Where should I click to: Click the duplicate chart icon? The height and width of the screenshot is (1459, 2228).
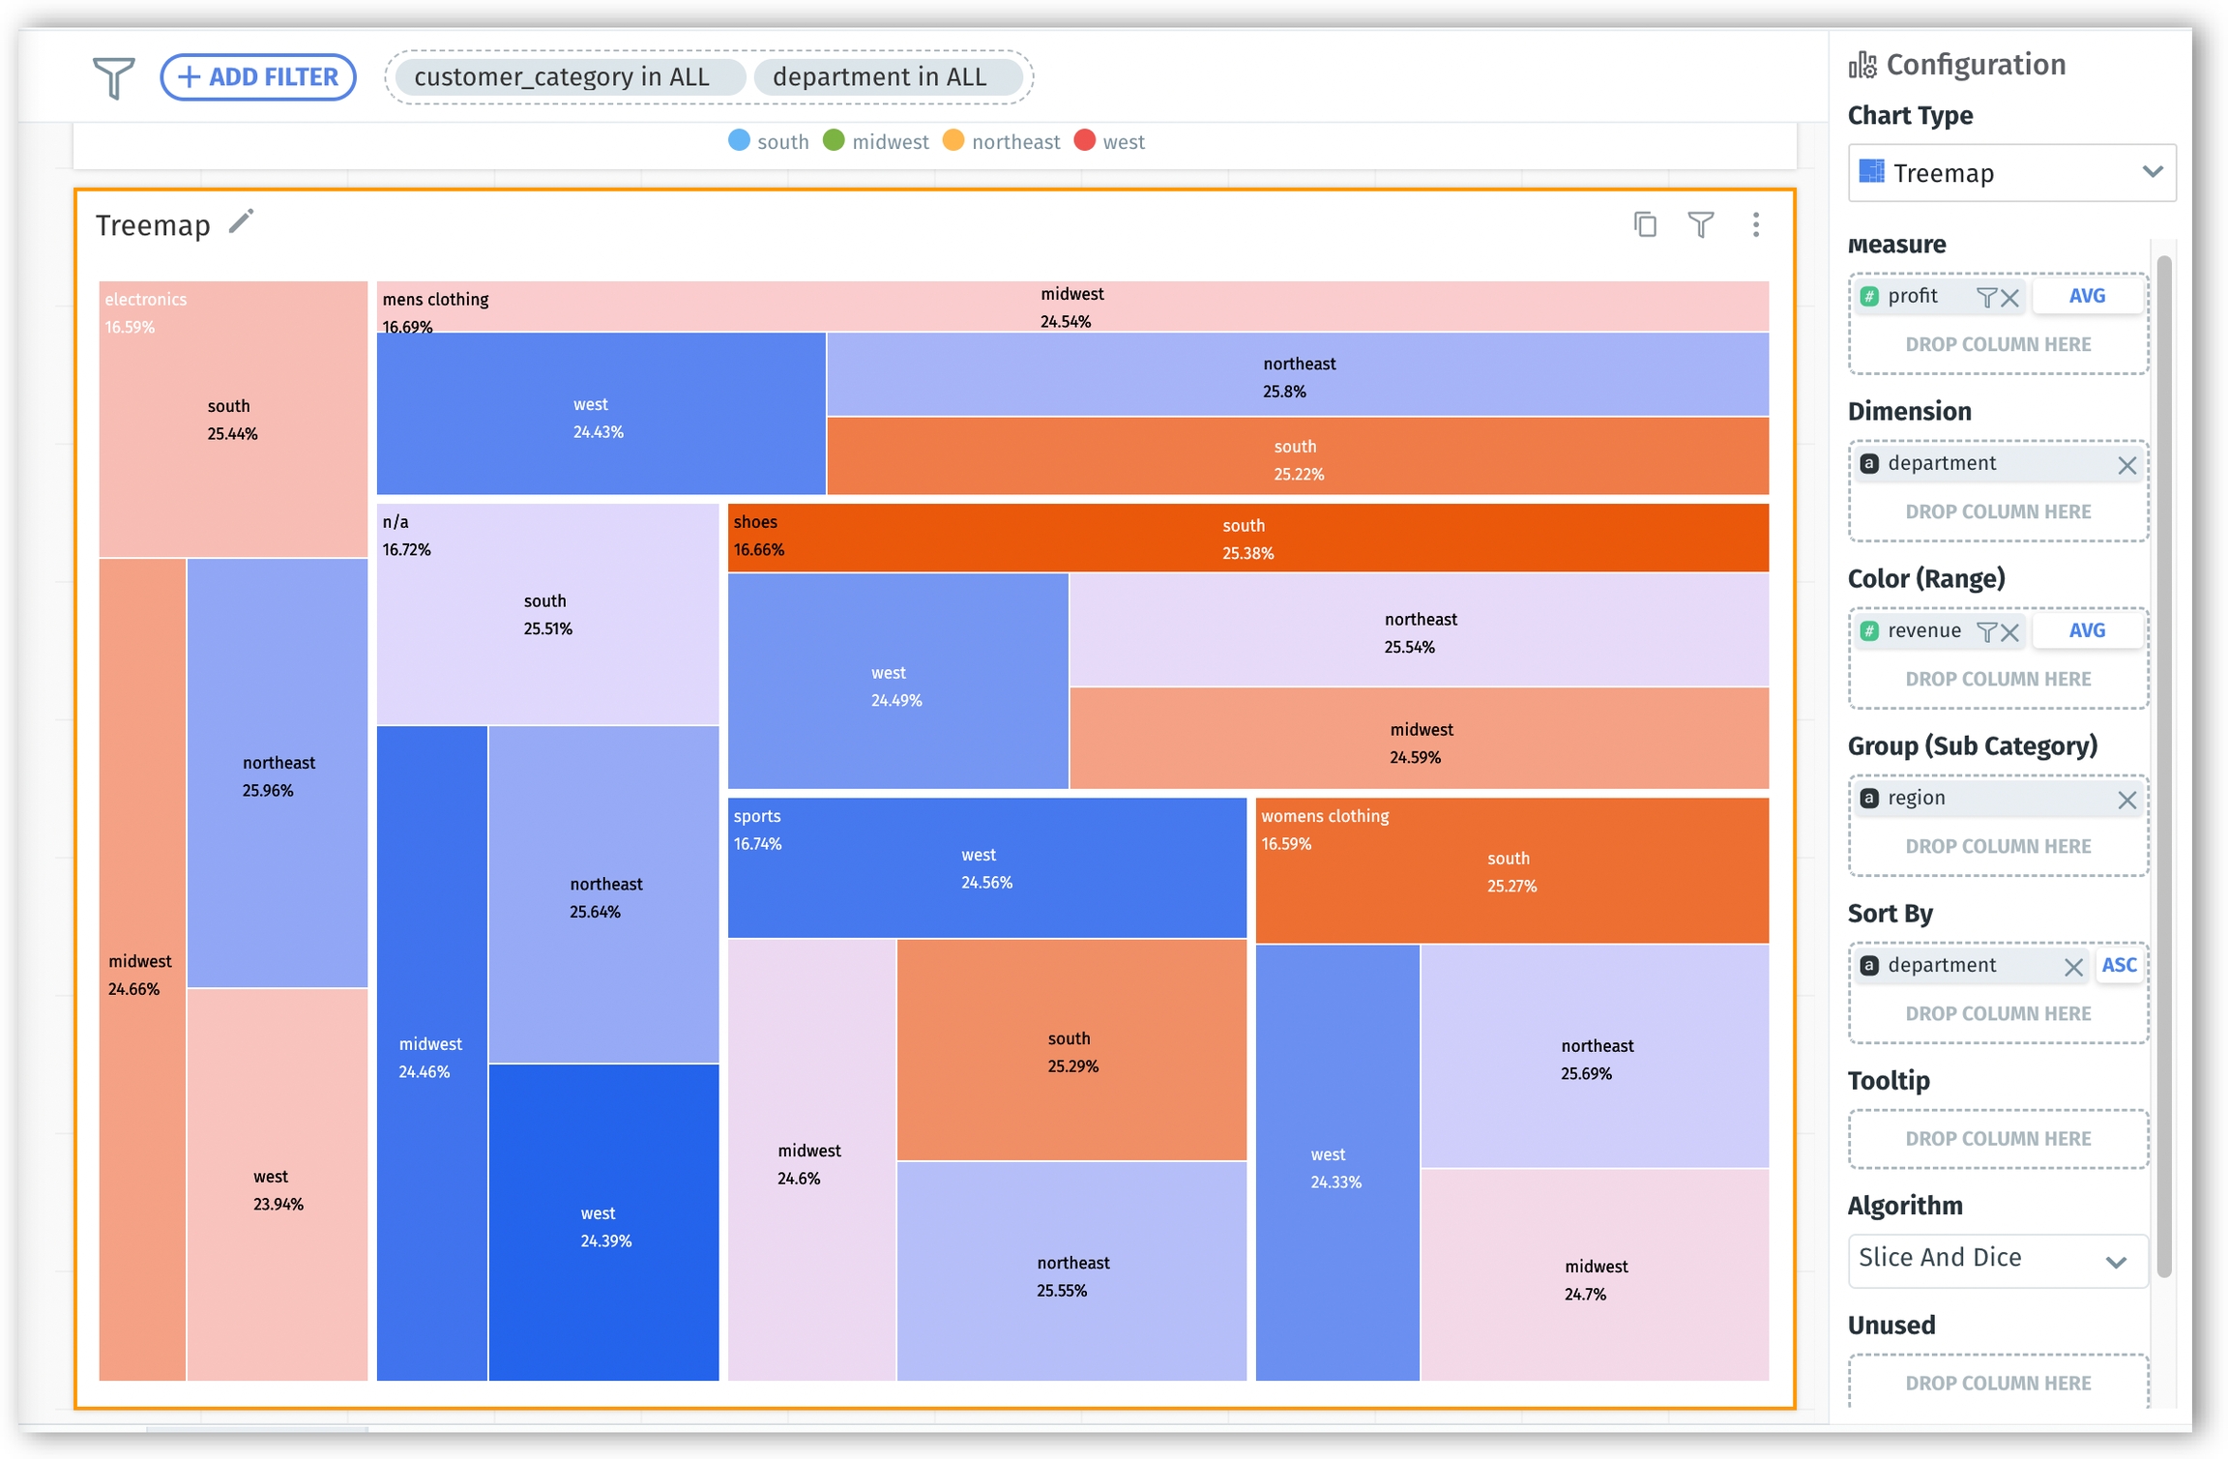click(x=1645, y=224)
